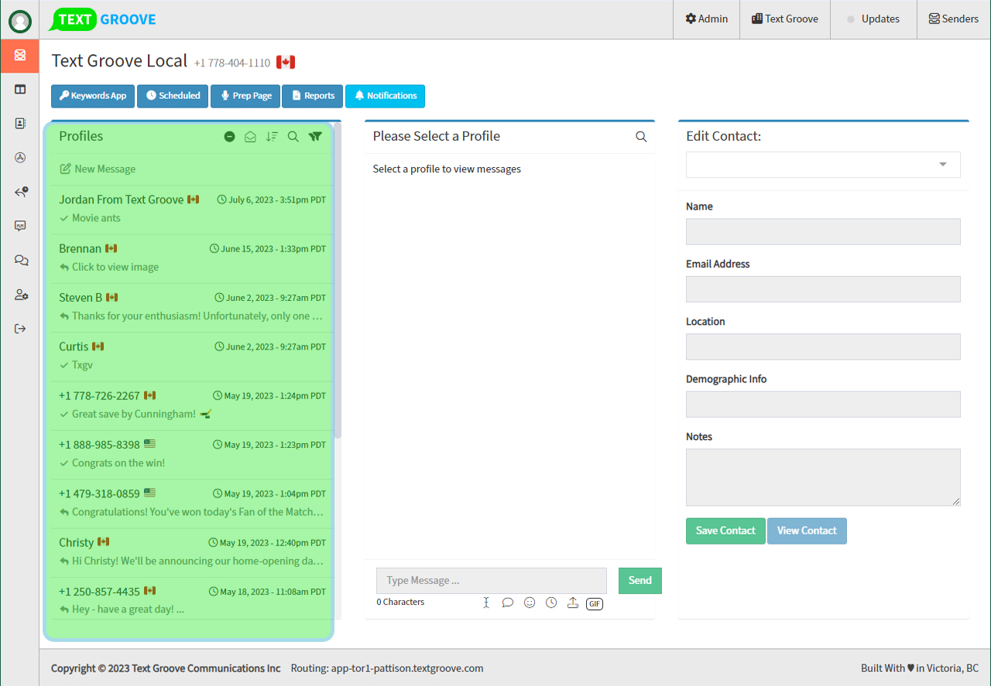Viewport: 991px width, 686px height.
Task: Click the upload attachment icon below the message box
Action: [x=573, y=602]
